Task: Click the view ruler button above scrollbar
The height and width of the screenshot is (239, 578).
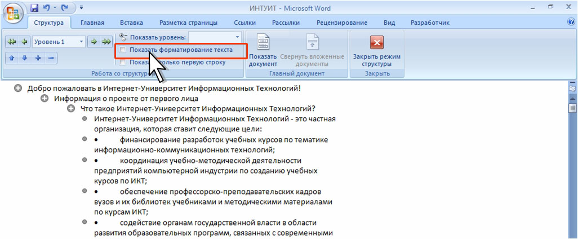Action: pyautogui.click(x=572, y=89)
